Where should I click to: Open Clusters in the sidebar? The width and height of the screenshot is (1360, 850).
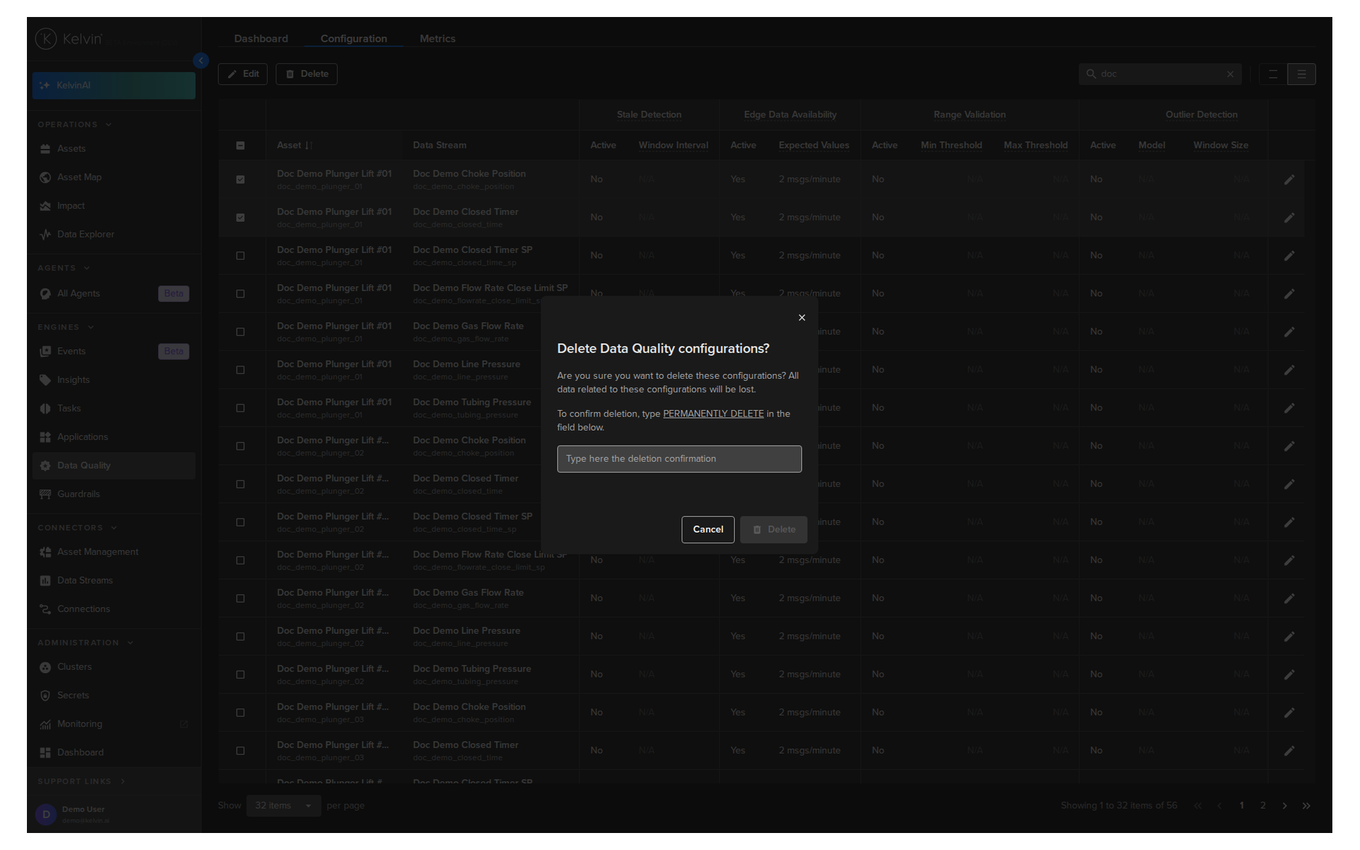113,667
